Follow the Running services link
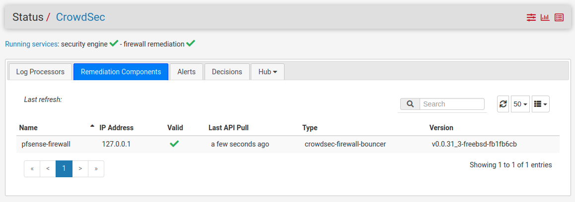 (31, 44)
